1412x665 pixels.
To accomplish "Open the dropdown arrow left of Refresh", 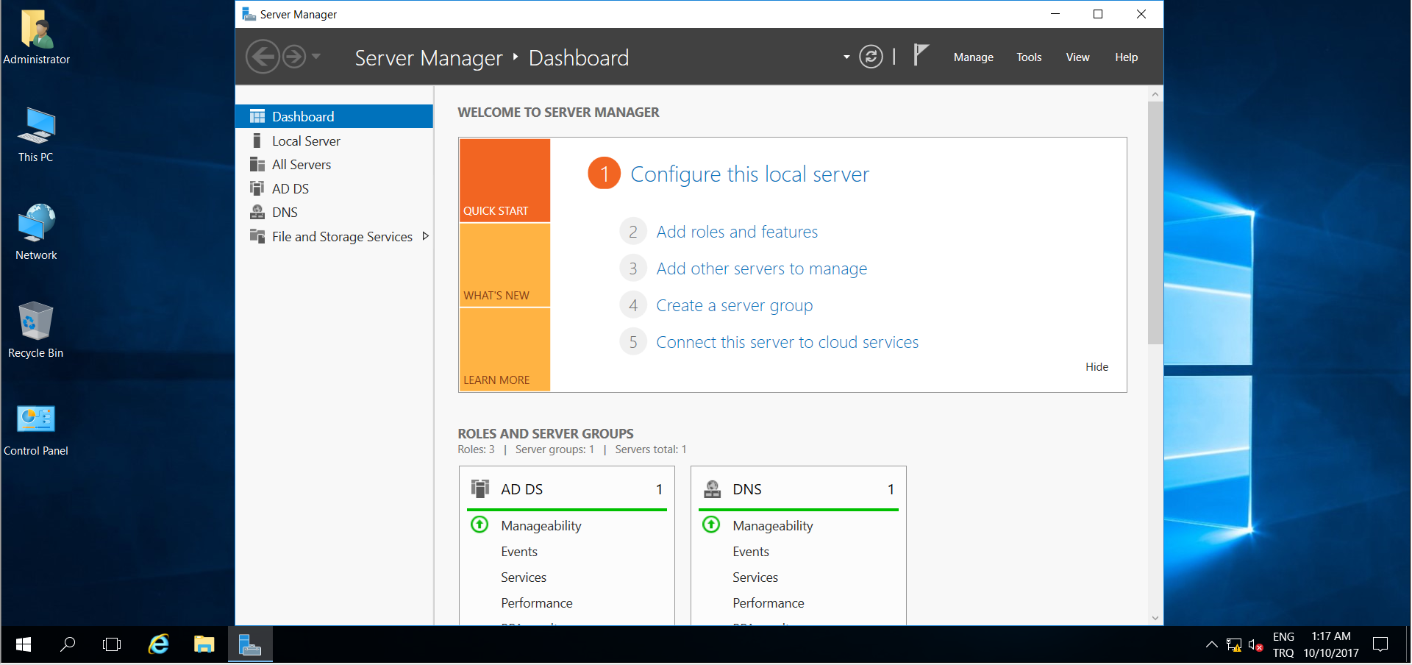I will 846,57.
